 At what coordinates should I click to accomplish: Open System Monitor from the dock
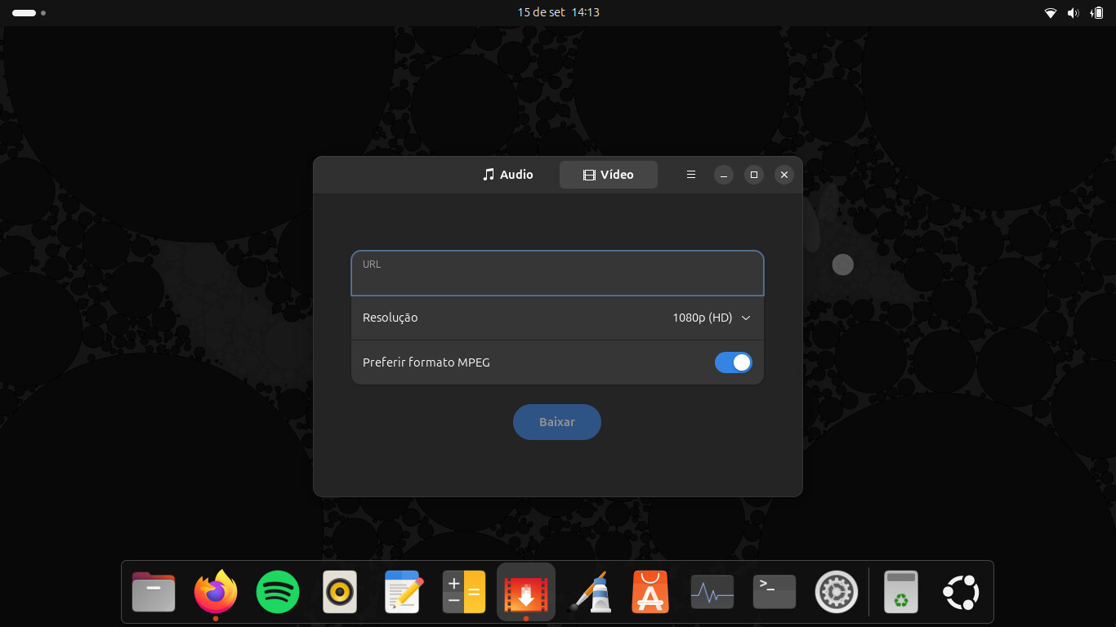coord(712,592)
